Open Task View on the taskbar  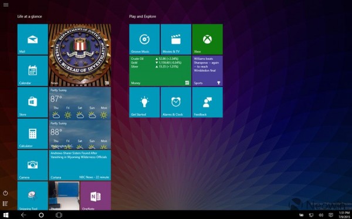59,215
